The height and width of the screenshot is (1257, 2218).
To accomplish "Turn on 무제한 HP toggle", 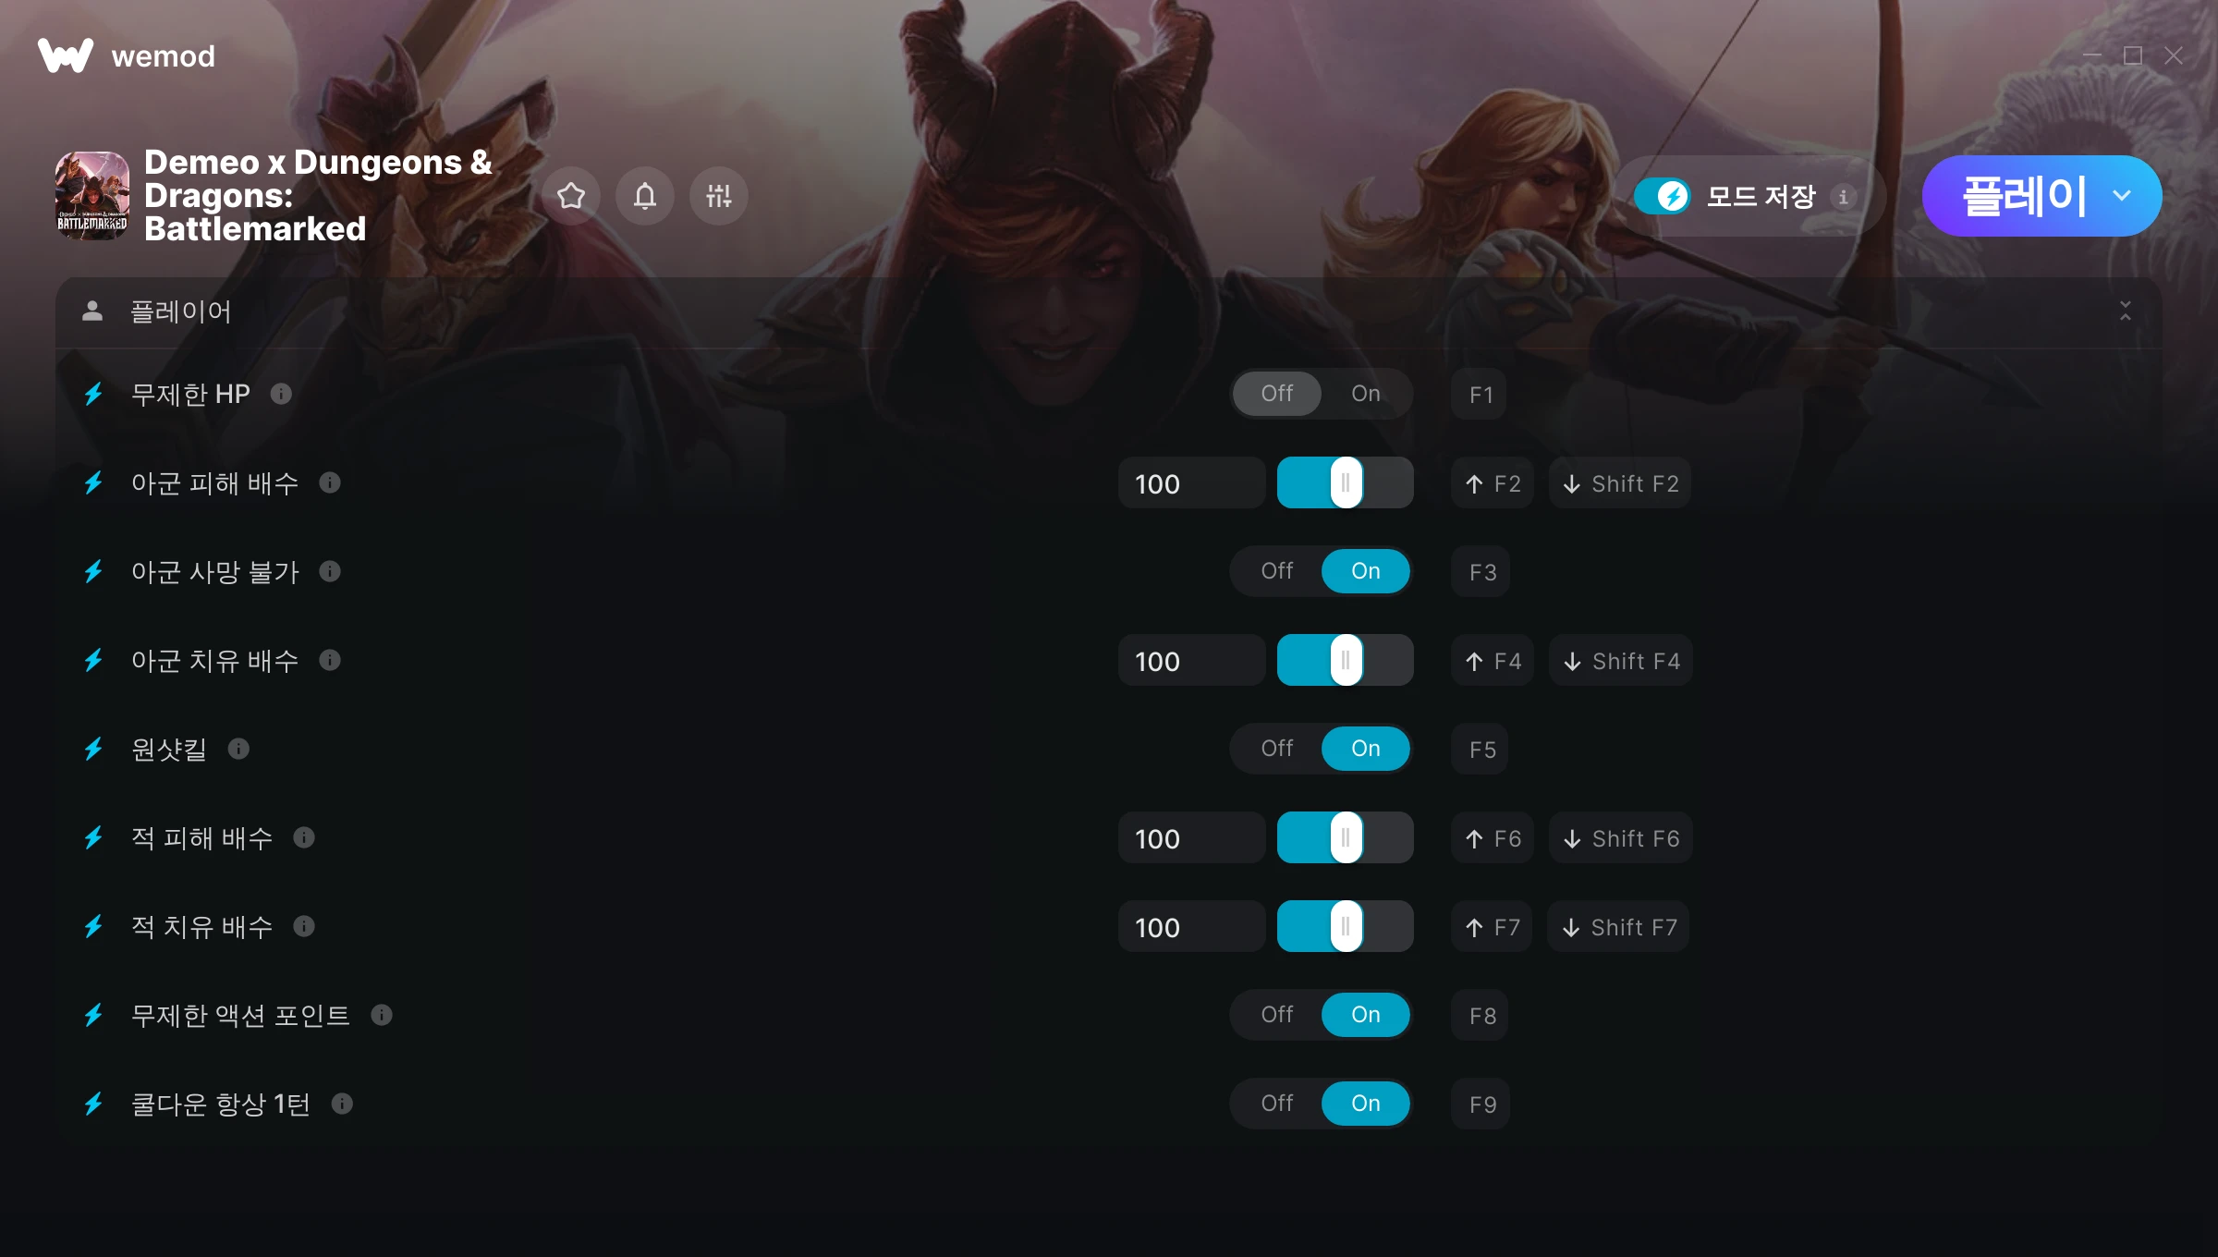I will tap(1365, 394).
